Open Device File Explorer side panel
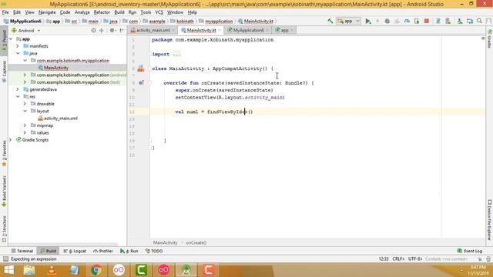 point(490,220)
